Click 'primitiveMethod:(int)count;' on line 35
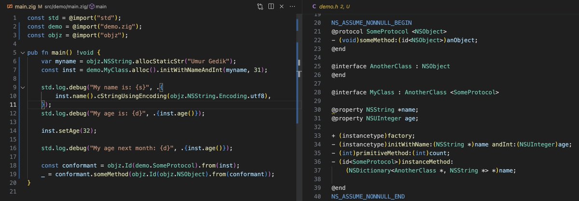 pos(403,153)
